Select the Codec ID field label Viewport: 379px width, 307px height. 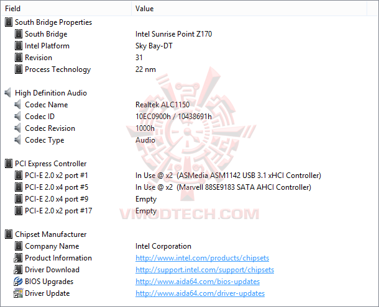(x=40, y=117)
